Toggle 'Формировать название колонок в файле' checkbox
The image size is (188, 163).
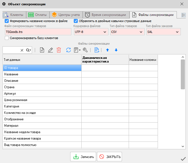coord(7,21)
